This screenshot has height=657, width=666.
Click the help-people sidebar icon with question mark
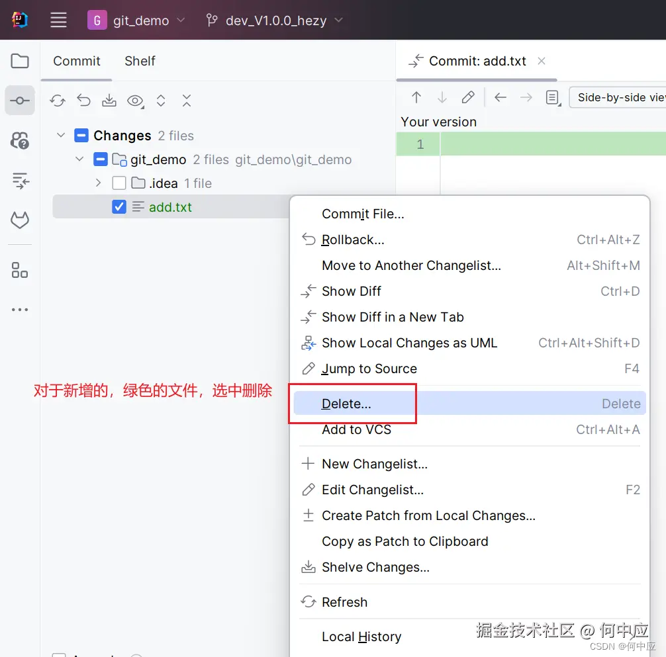[x=20, y=140]
